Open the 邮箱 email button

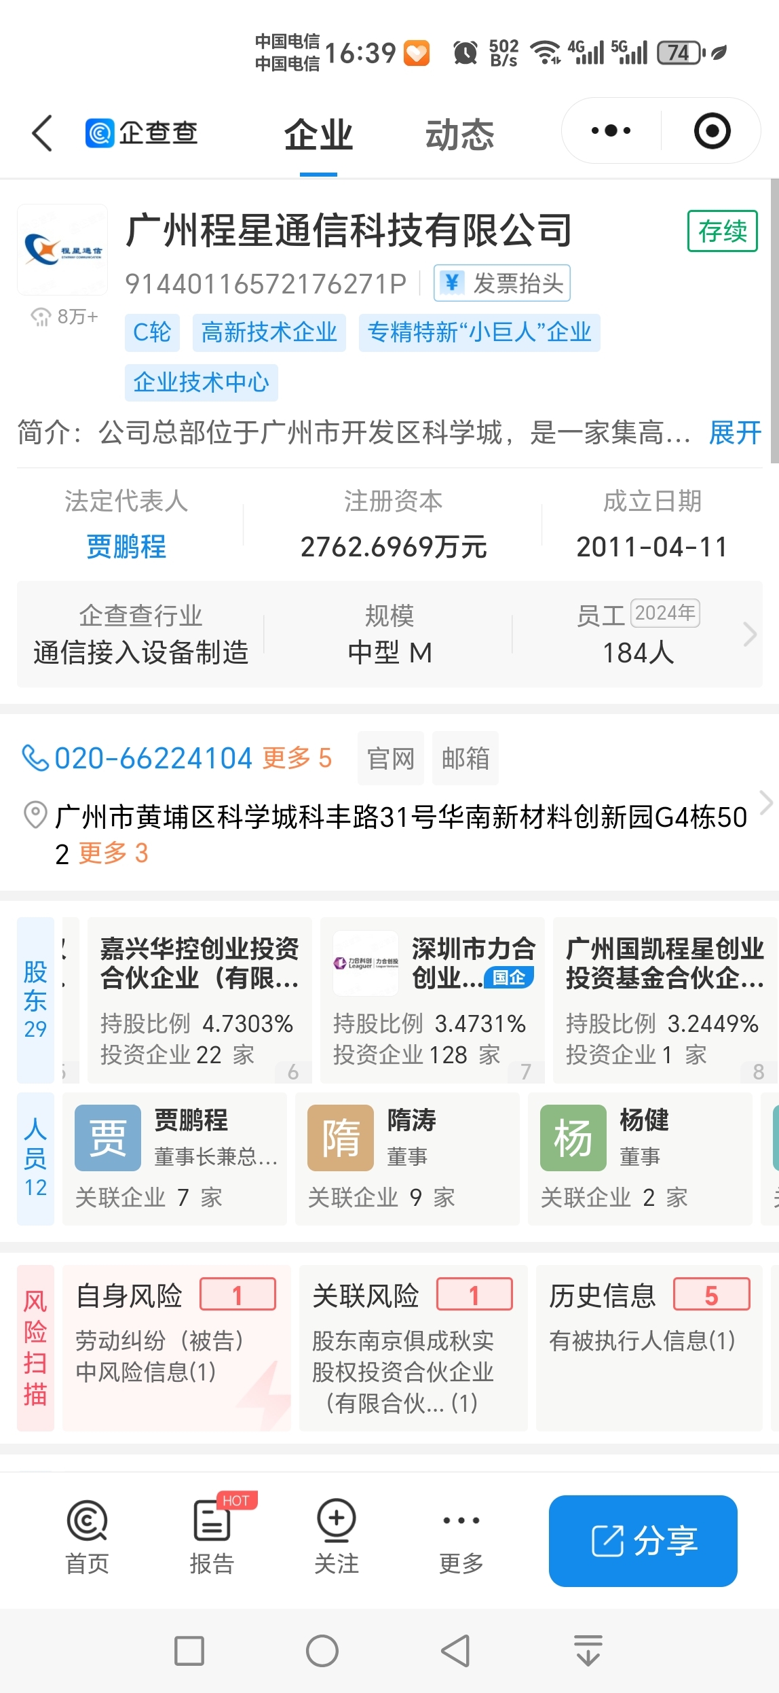465,758
